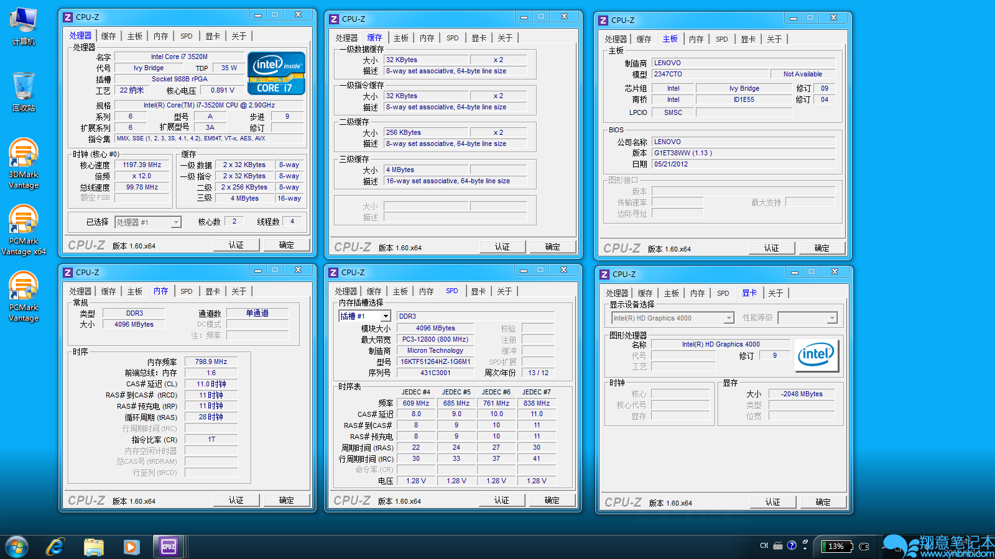This screenshot has width=995, height=559.
Task: Click the blue help icon in language bar
Action: pyautogui.click(x=792, y=545)
